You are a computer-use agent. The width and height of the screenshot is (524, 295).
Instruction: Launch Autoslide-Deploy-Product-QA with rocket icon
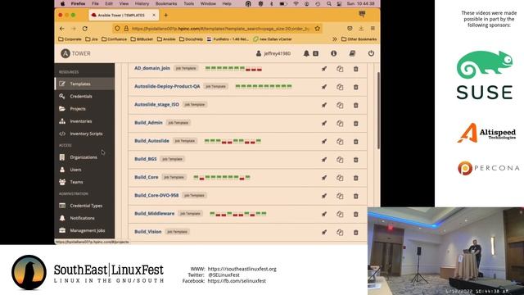point(324,87)
